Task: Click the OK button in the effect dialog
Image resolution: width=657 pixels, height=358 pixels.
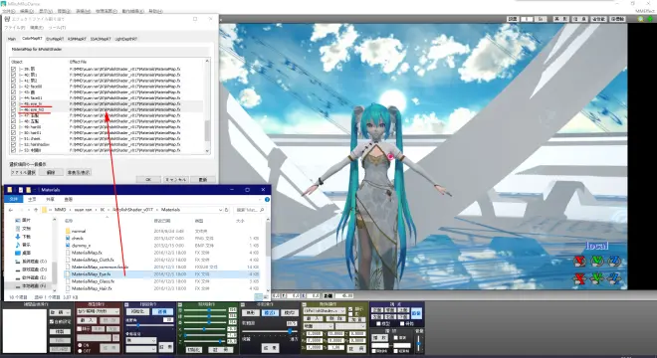Action: (148, 179)
